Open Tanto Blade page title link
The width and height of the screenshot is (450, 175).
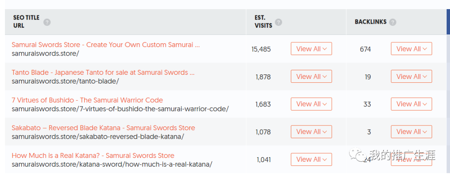coord(103,72)
